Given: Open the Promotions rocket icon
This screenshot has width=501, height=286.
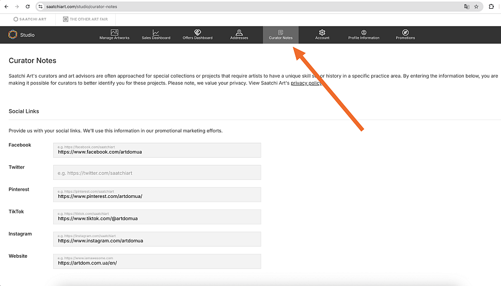Looking at the screenshot, I should tap(405, 32).
